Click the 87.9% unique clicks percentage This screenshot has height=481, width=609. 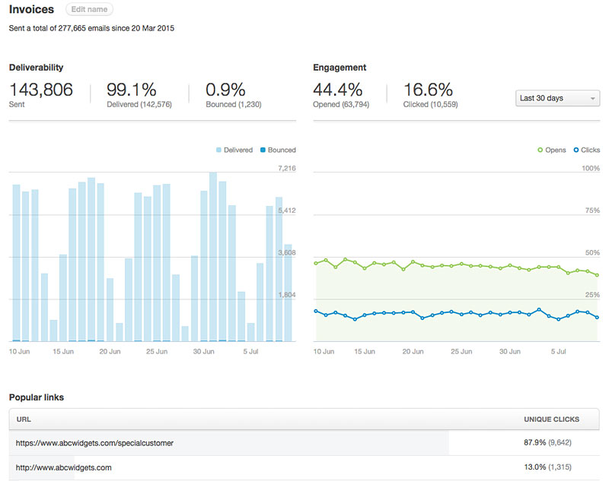point(534,443)
